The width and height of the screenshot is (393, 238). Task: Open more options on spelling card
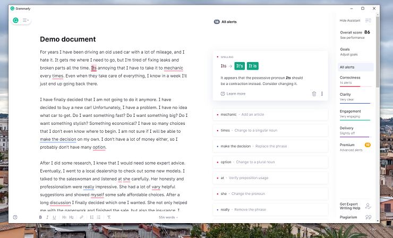click(322, 94)
